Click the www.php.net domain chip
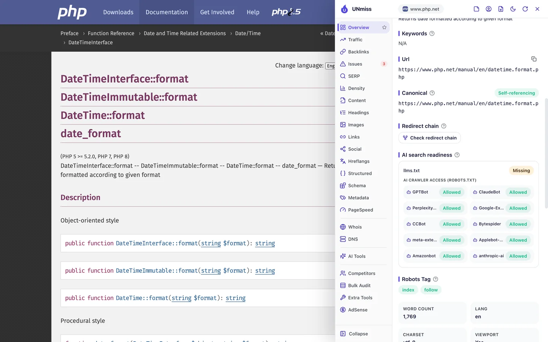This screenshot has height=342, width=548. click(x=421, y=9)
